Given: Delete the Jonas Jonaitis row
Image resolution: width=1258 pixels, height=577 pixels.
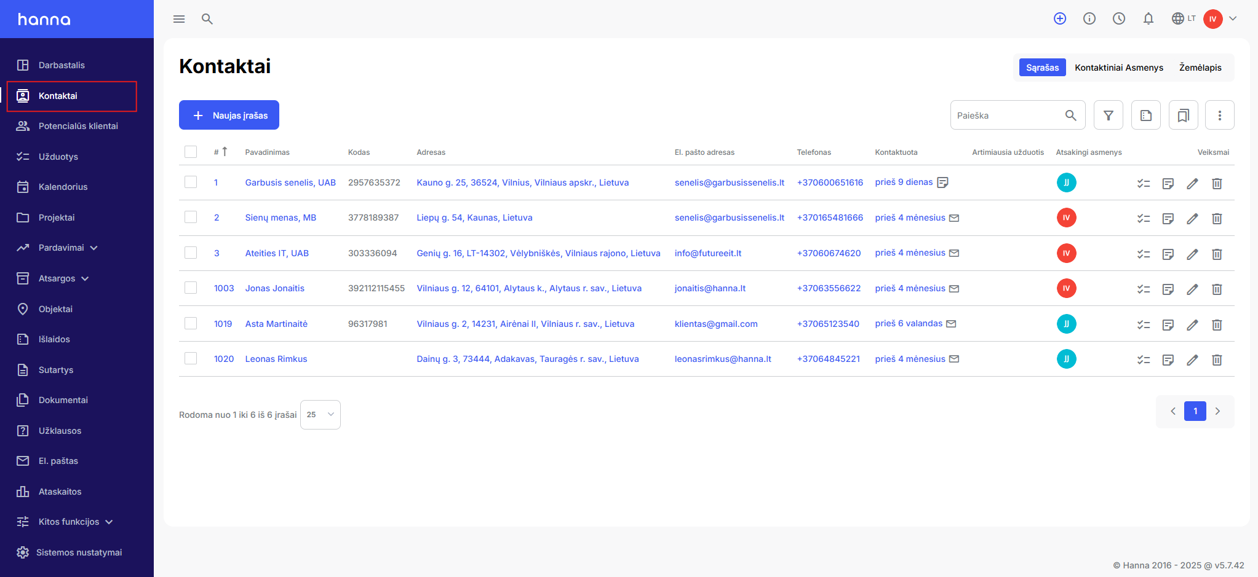Looking at the screenshot, I should coord(1217,289).
